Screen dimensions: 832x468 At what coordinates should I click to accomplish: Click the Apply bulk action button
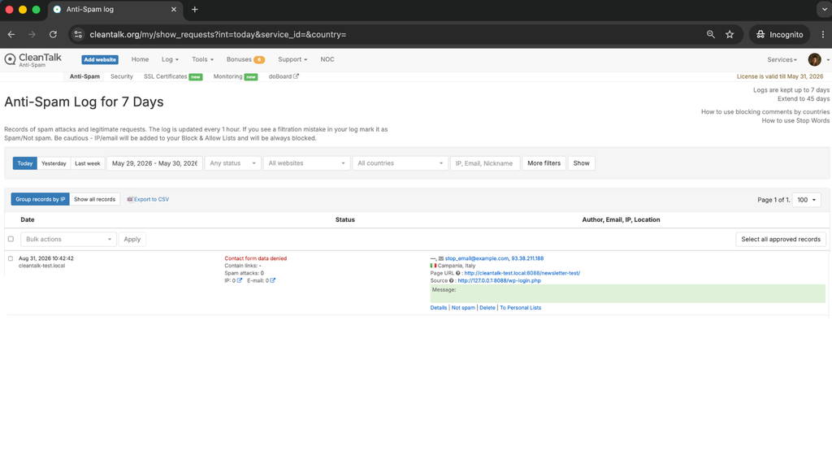(132, 240)
